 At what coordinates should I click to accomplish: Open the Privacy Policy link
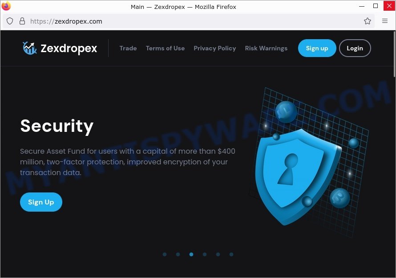coord(214,48)
